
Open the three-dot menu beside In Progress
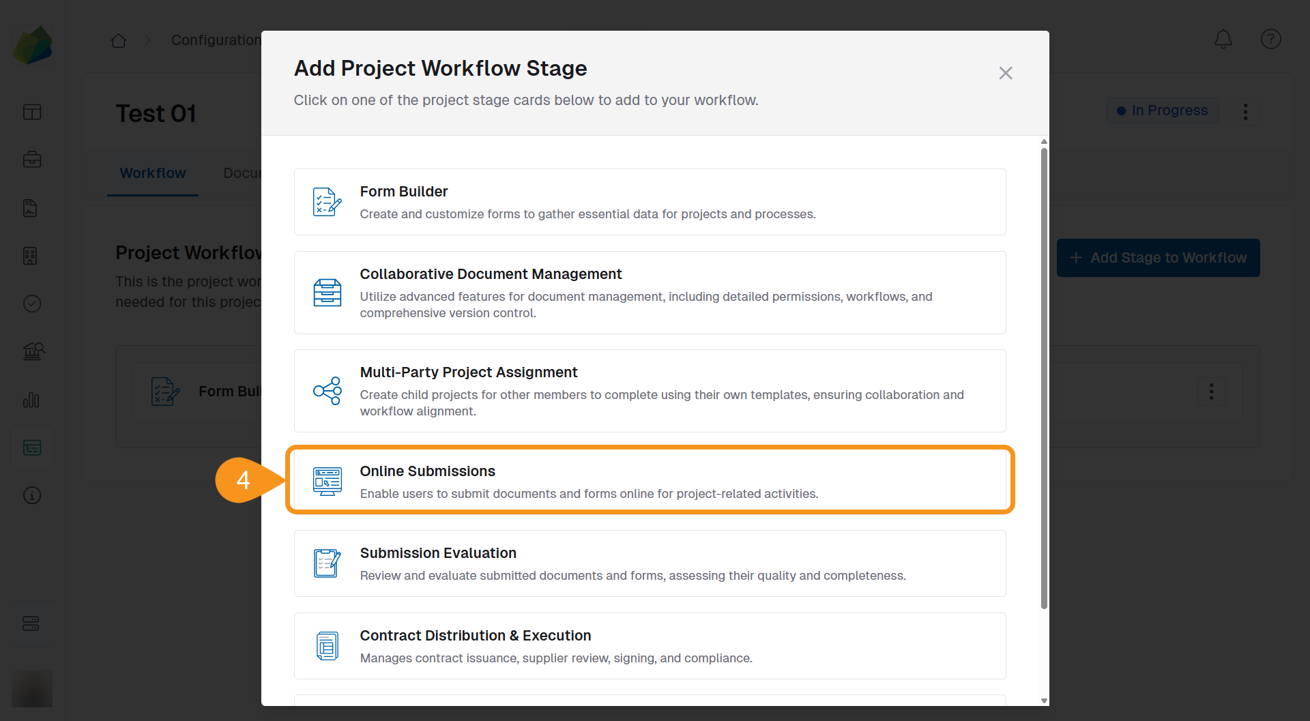[1245, 111]
